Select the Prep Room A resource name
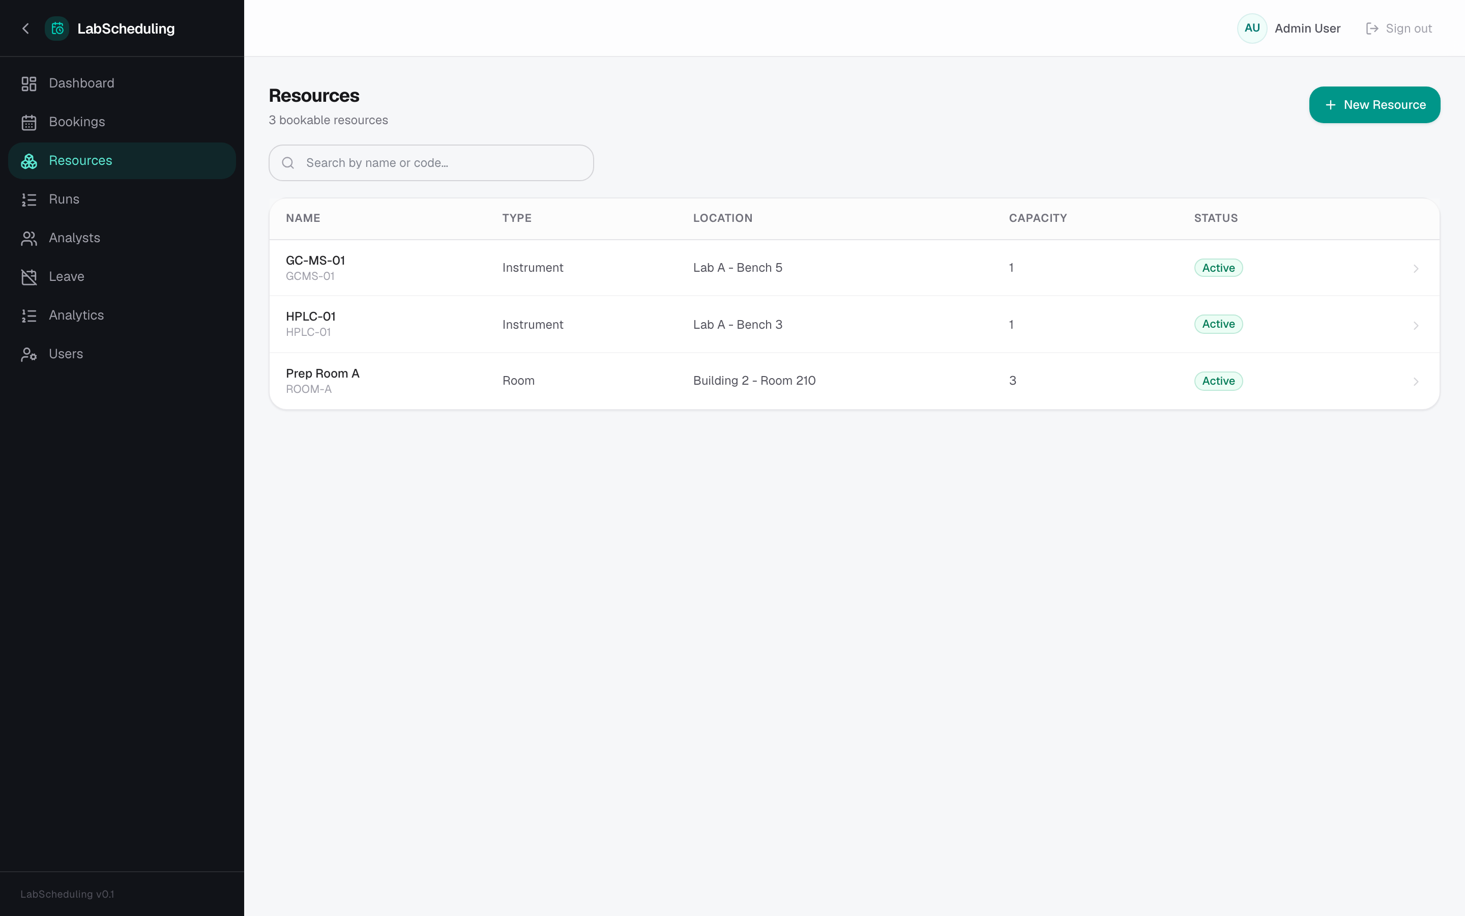This screenshot has height=916, width=1465. (323, 373)
